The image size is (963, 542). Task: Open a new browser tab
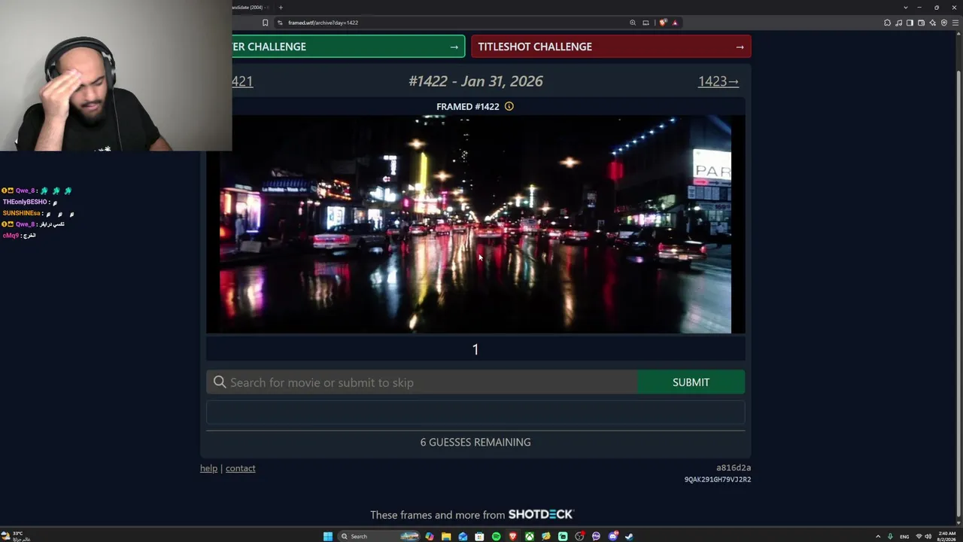[x=281, y=8]
